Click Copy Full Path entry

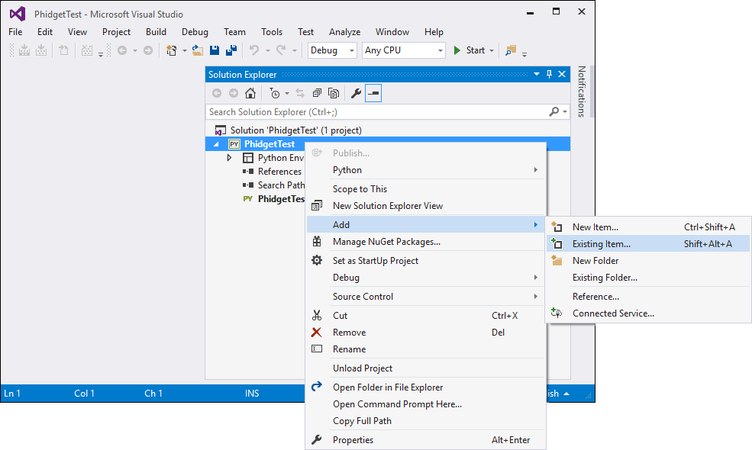(425, 421)
